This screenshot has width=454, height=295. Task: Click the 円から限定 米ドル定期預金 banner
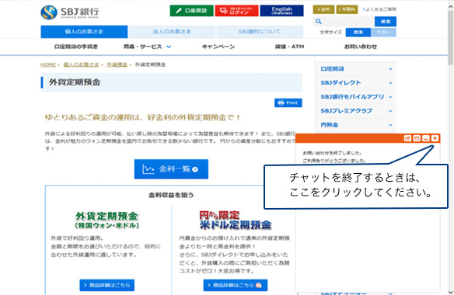(x=236, y=220)
